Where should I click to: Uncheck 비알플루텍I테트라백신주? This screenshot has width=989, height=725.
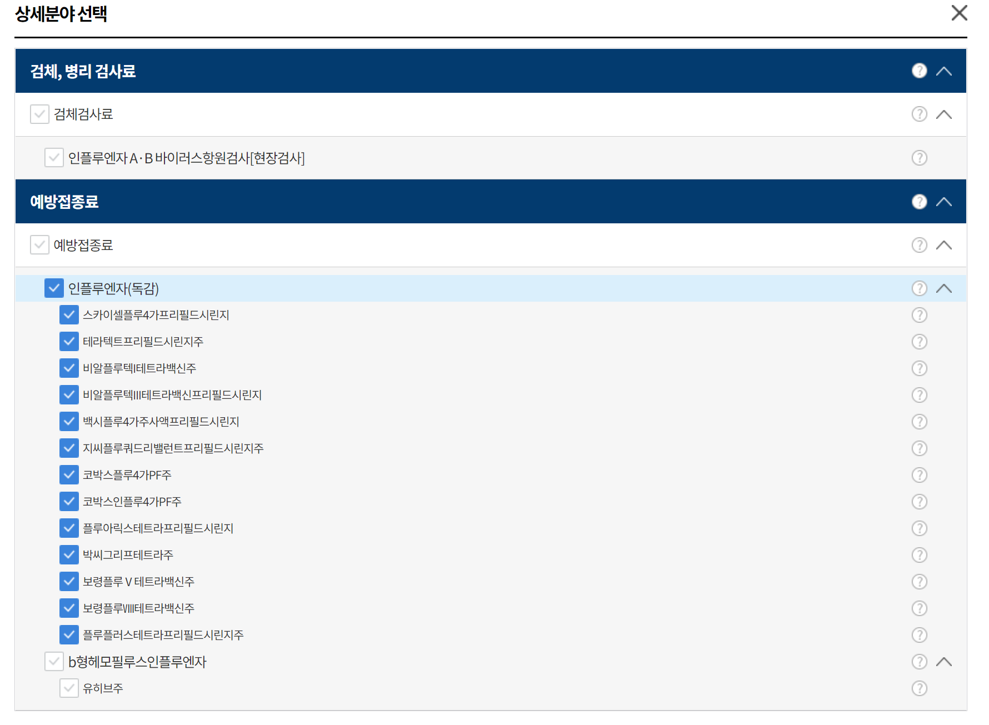[69, 368]
